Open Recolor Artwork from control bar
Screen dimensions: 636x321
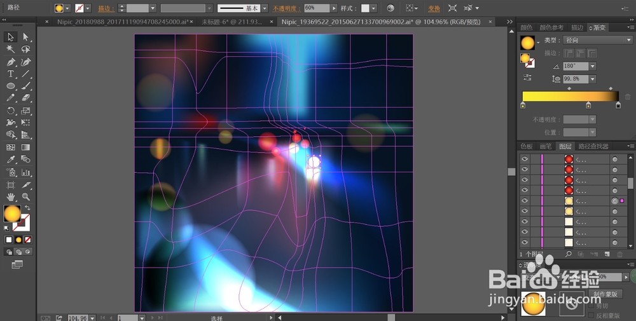(391, 8)
